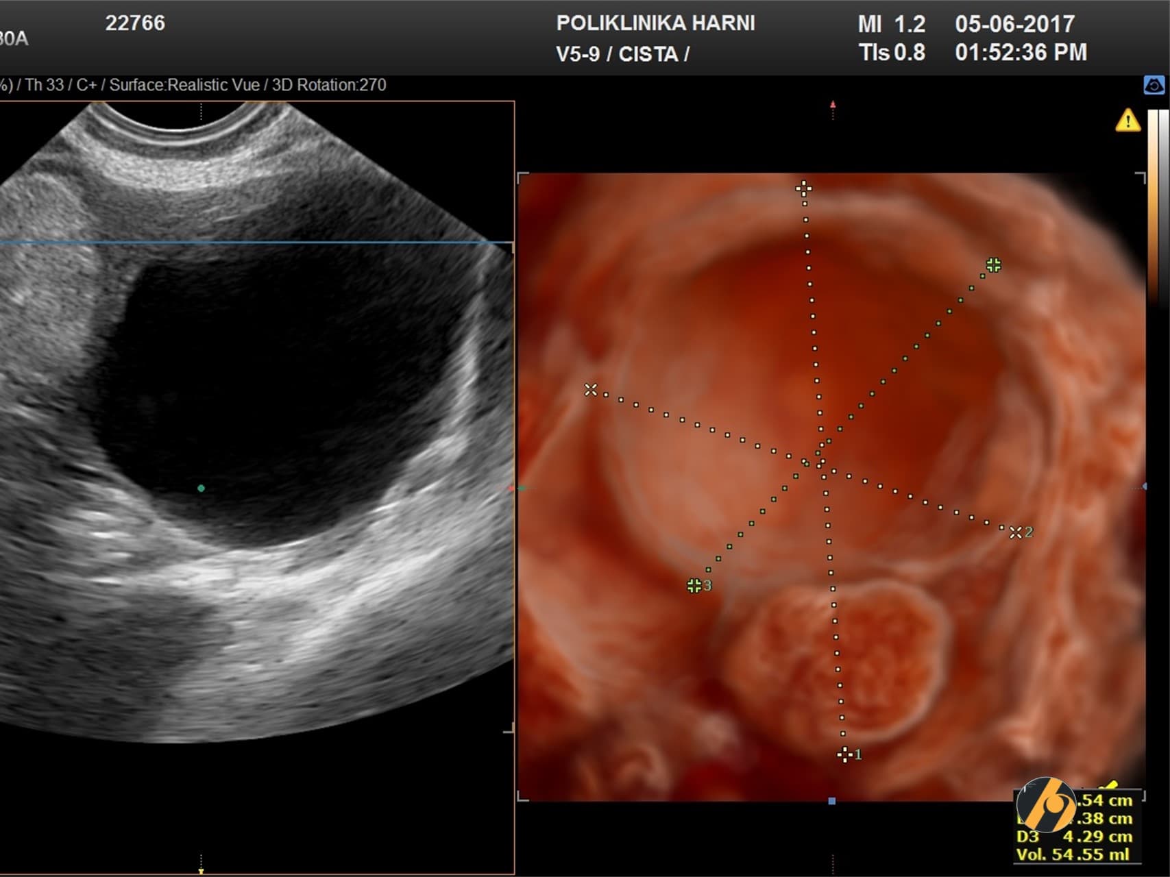1170x877 pixels.
Task: Click the upper-right green caliper marker
Action: (993, 264)
